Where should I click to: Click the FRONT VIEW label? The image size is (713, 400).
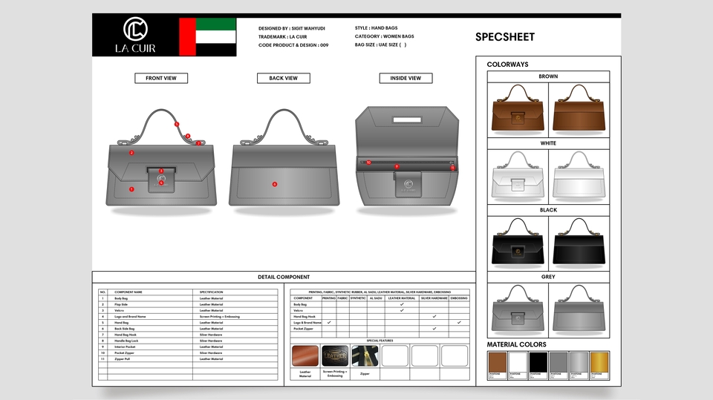point(161,78)
